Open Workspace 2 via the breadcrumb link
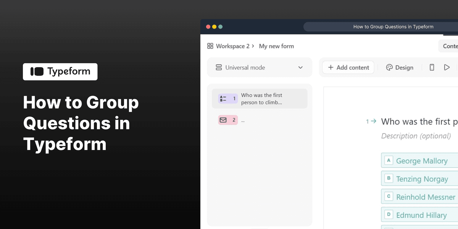This screenshot has width=458, height=229. [232, 46]
